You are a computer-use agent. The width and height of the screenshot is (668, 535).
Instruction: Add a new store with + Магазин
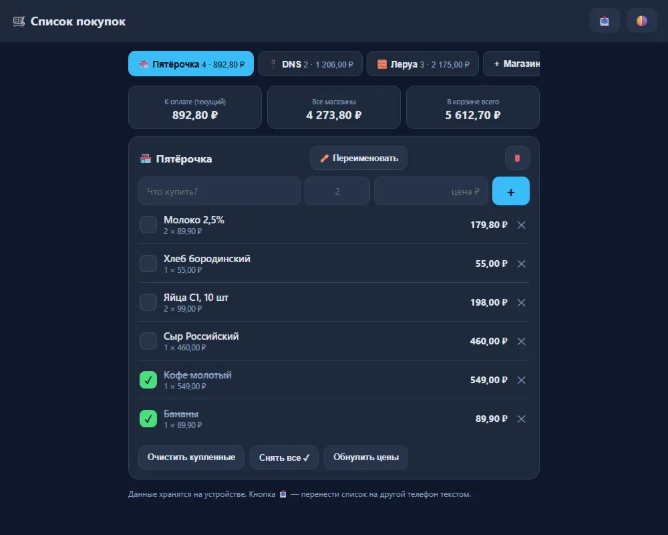click(512, 64)
